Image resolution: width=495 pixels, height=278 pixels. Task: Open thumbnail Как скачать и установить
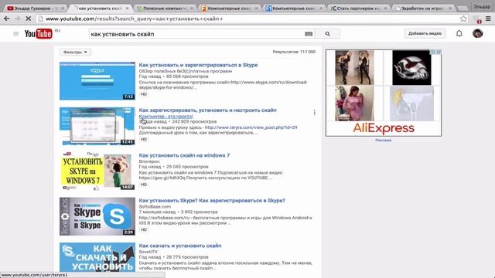(x=97, y=257)
